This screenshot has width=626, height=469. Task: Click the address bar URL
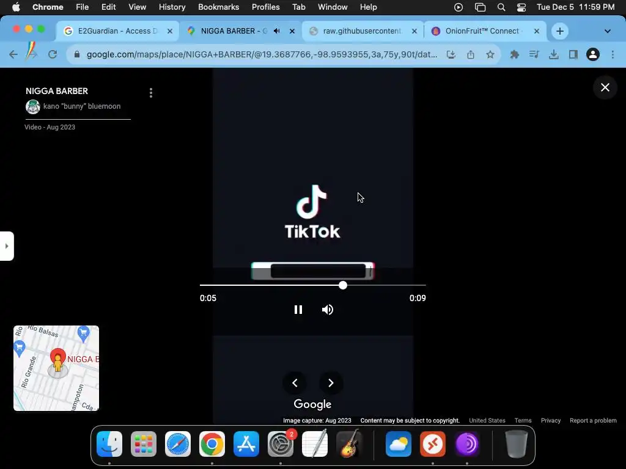click(x=262, y=54)
